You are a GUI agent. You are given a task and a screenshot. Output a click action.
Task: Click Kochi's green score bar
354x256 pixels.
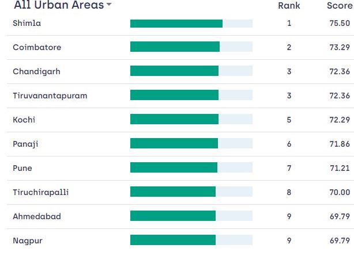coord(174,119)
